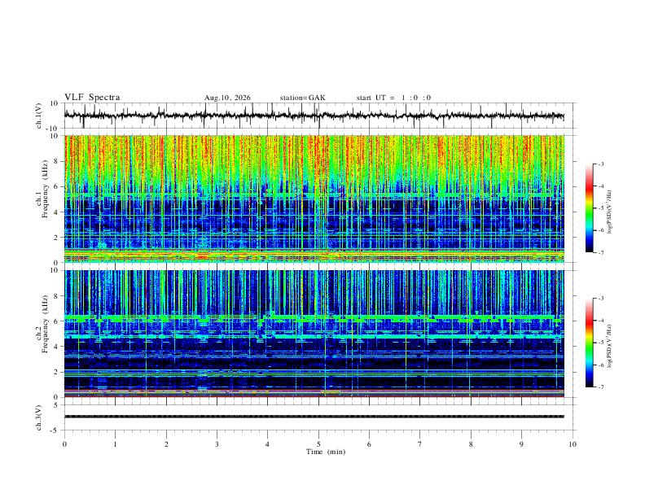Screen dimensions: 645x498
Task: Click the 8 minute tick label on time axis
Action: tap(471, 444)
